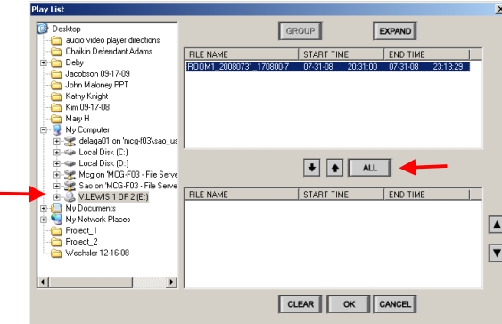The height and width of the screenshot is (324, 502).
Task: Click the My Documents folder icon
Action: point(56,208)
